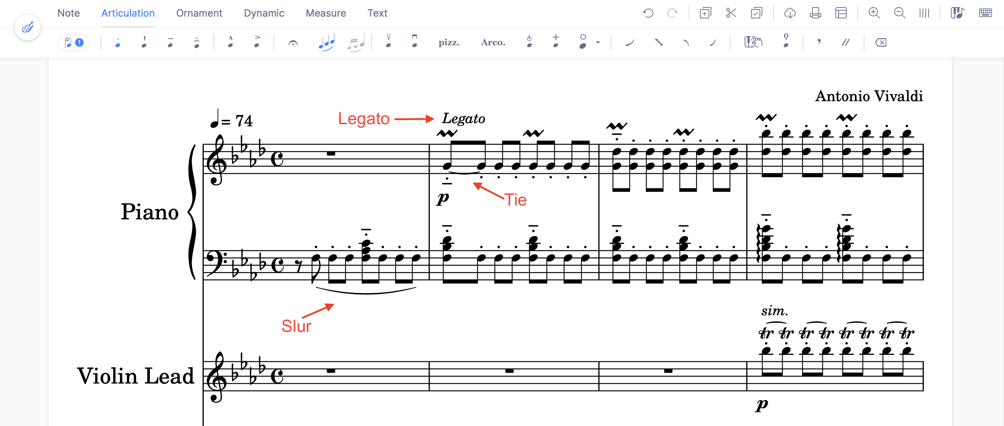The height and width of the screenshot is (426, 1004).
Task: Apply a staccato articulation
Action: [x=118, y=43]
